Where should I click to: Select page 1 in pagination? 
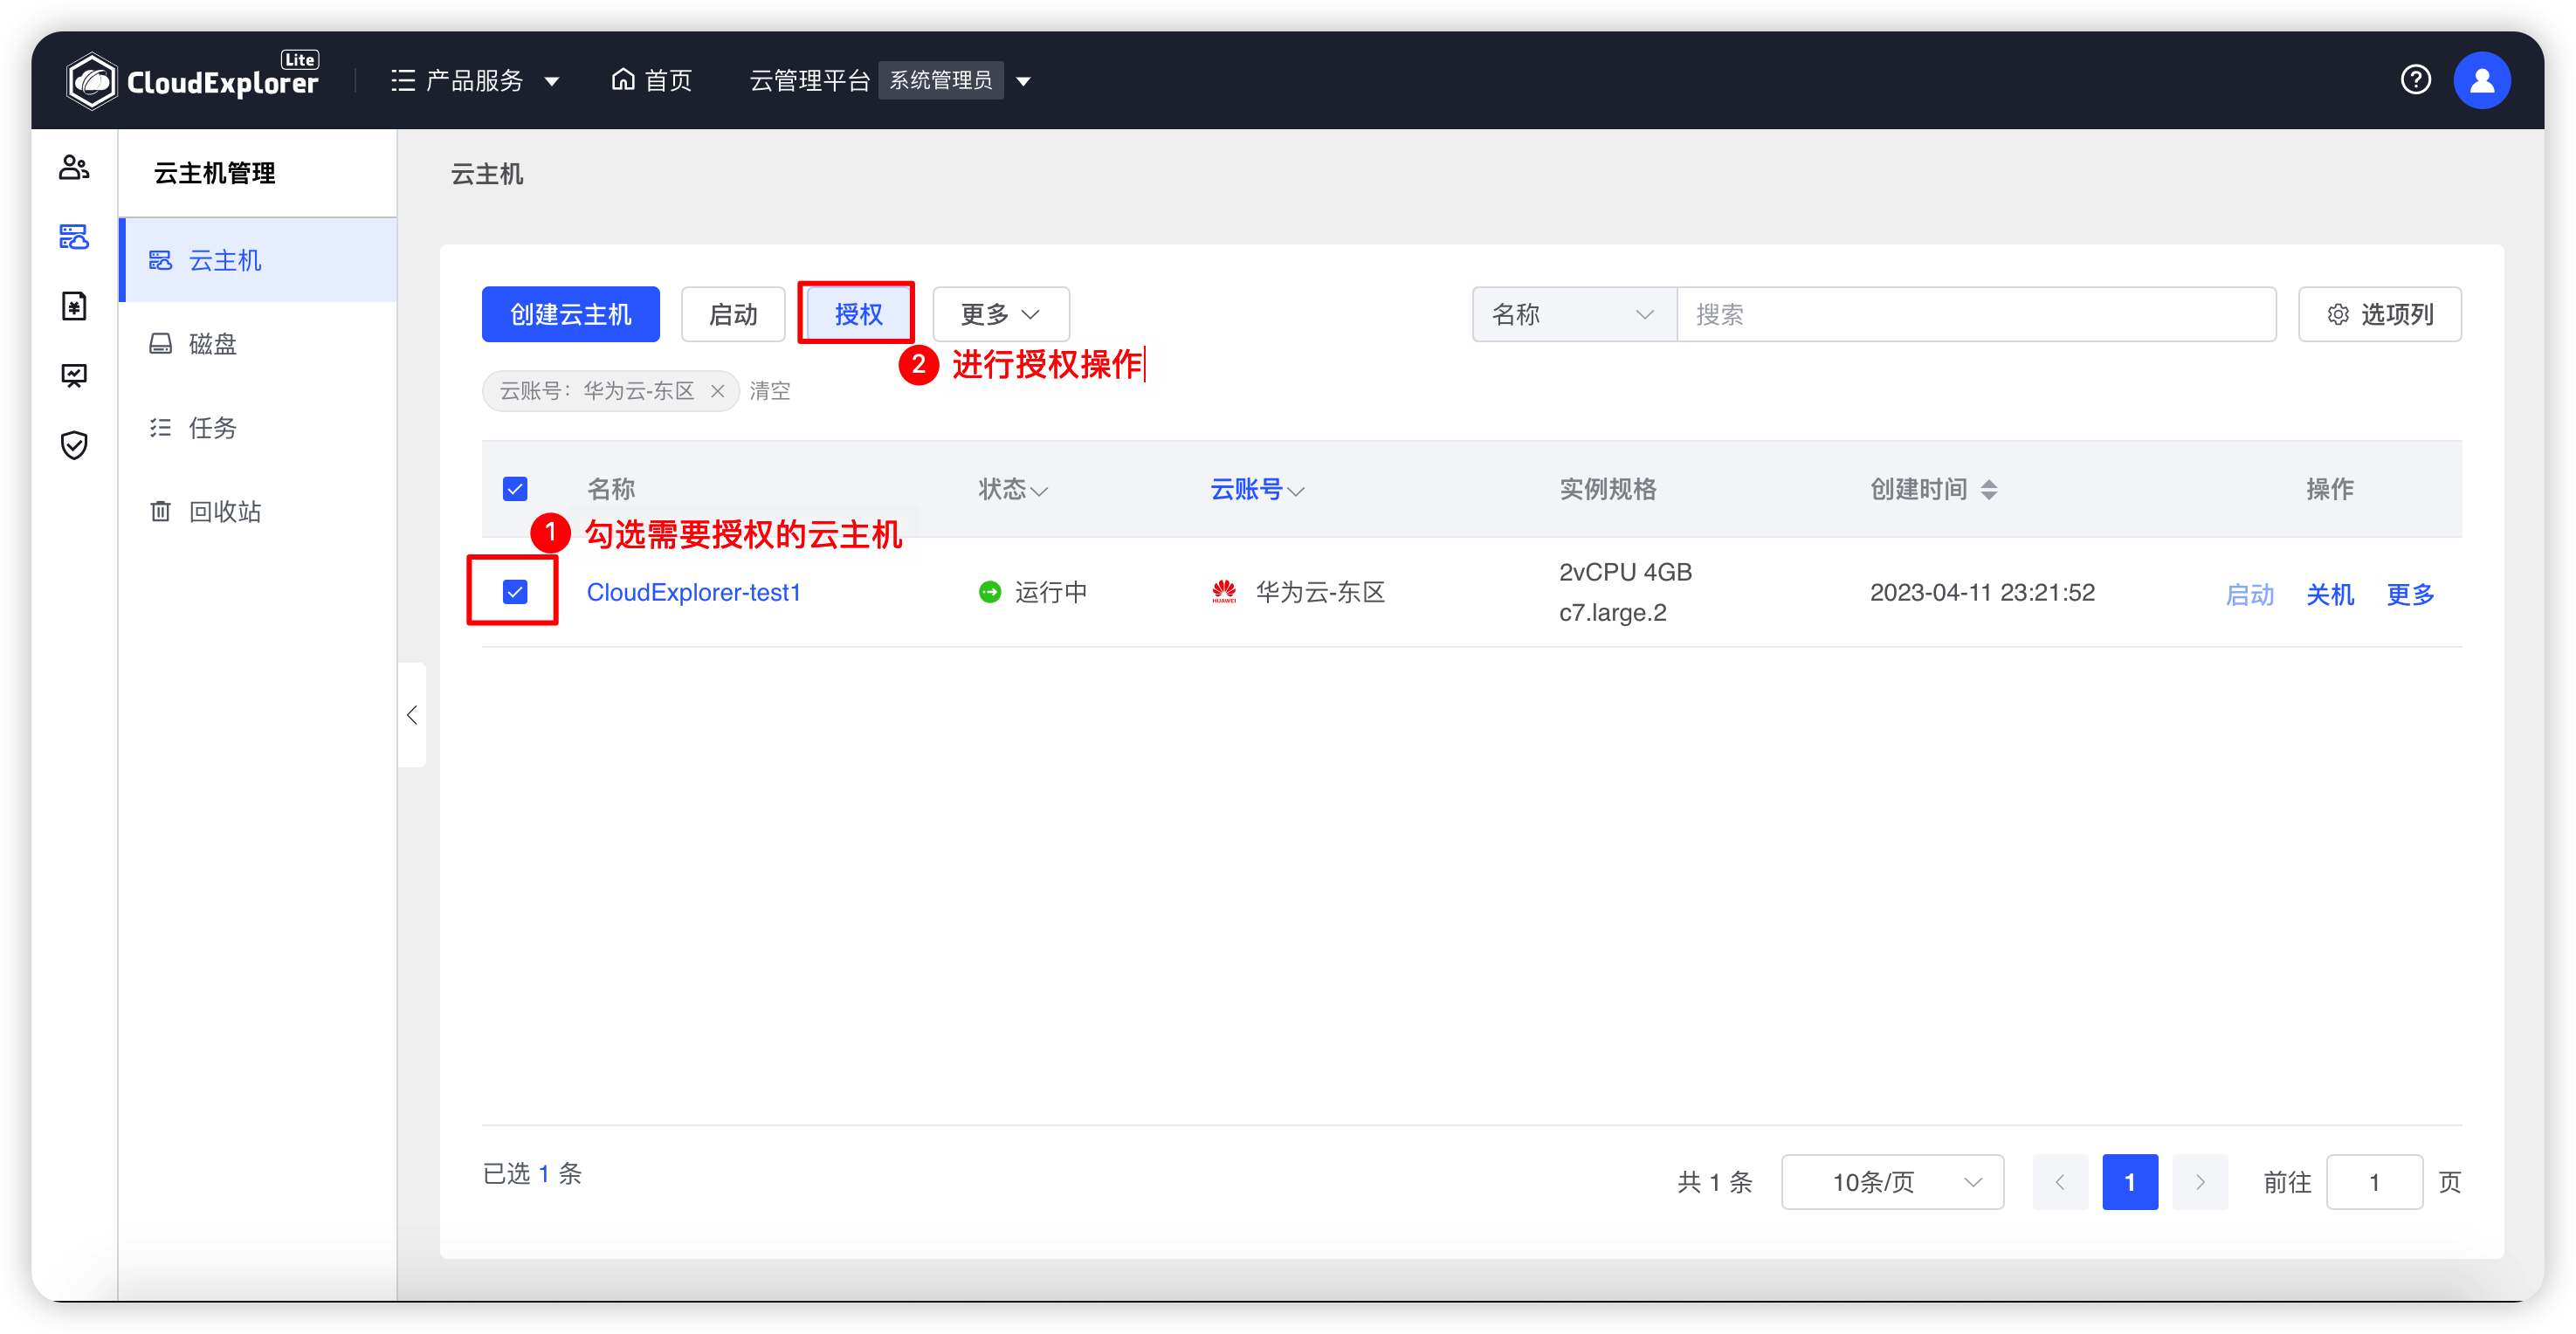pos(2130,1182)
